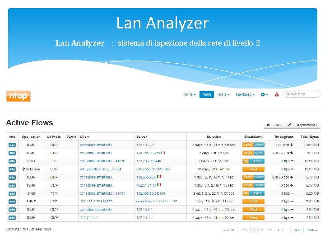Click the down arrow beside 7.65 Kbit throughput
The width and height of the screenshot is (325, 244).
(292, 145)
